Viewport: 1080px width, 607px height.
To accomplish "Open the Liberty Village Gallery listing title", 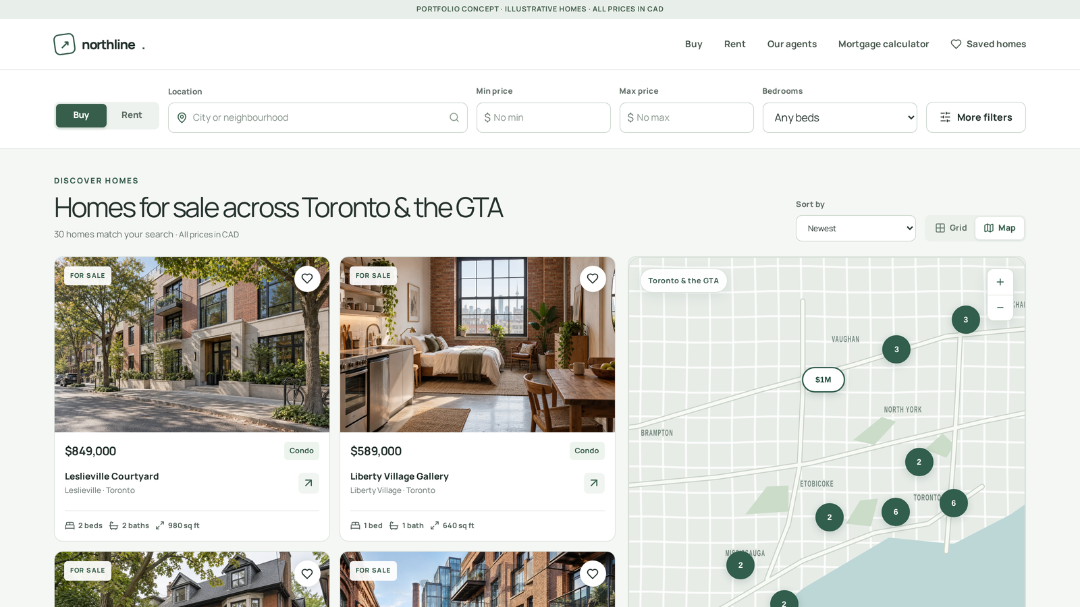I will tap(400, 476).
